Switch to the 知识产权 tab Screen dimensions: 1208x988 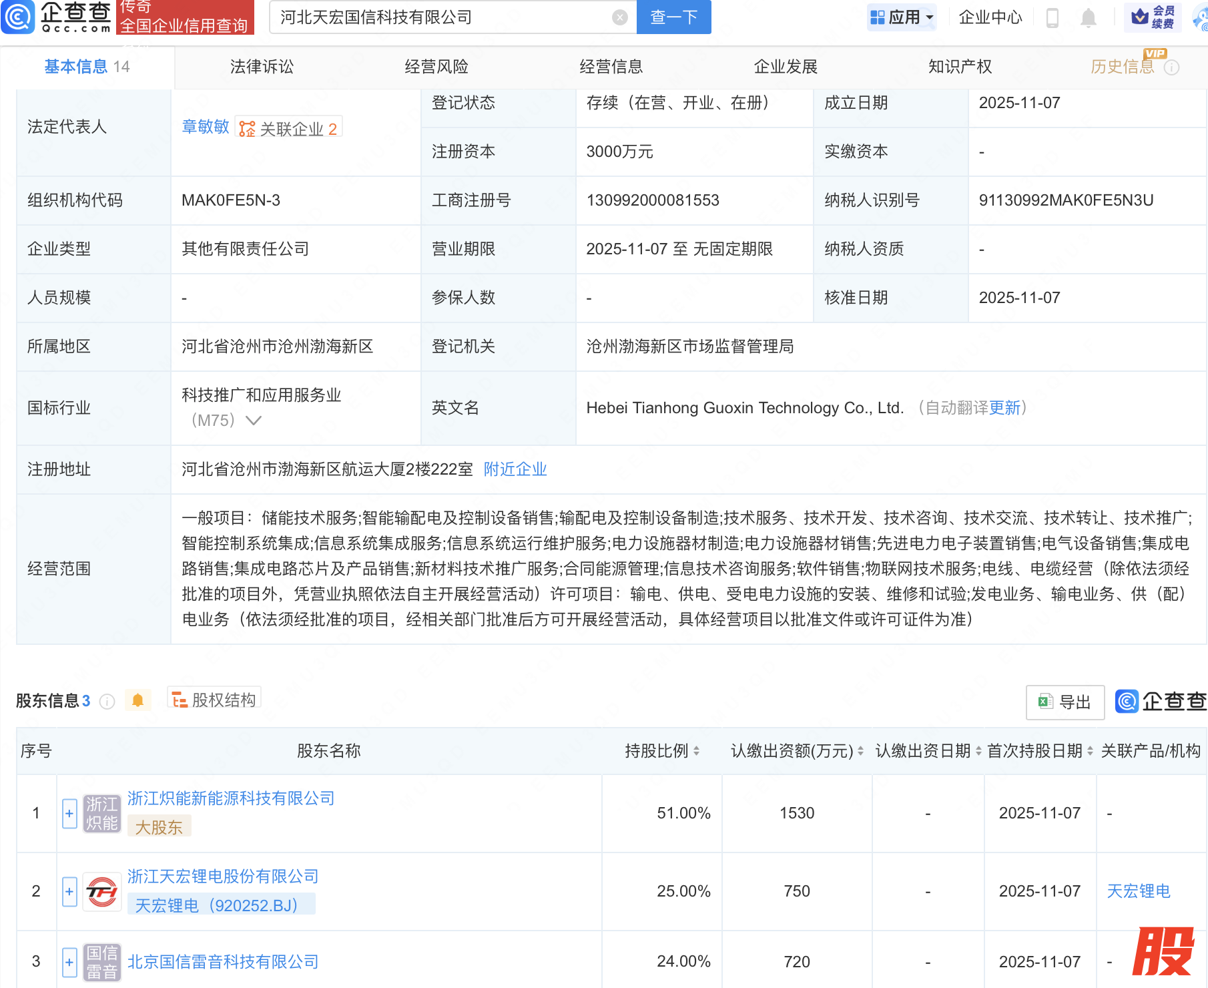960,67
